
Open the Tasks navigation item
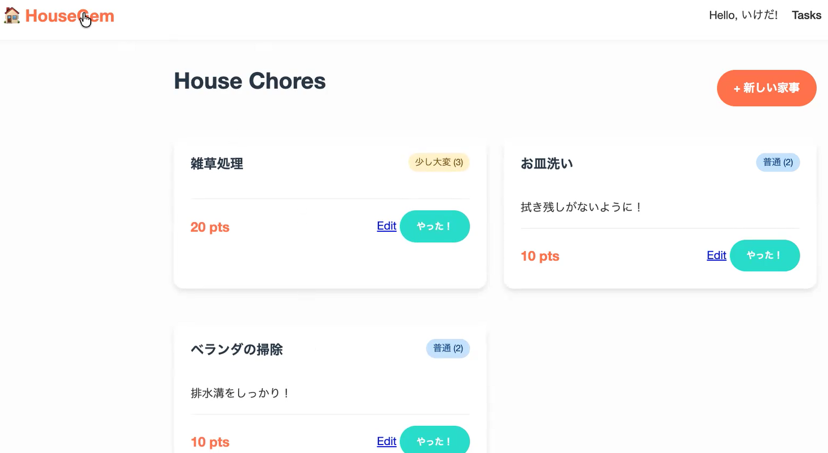click(x=806, y=15)
